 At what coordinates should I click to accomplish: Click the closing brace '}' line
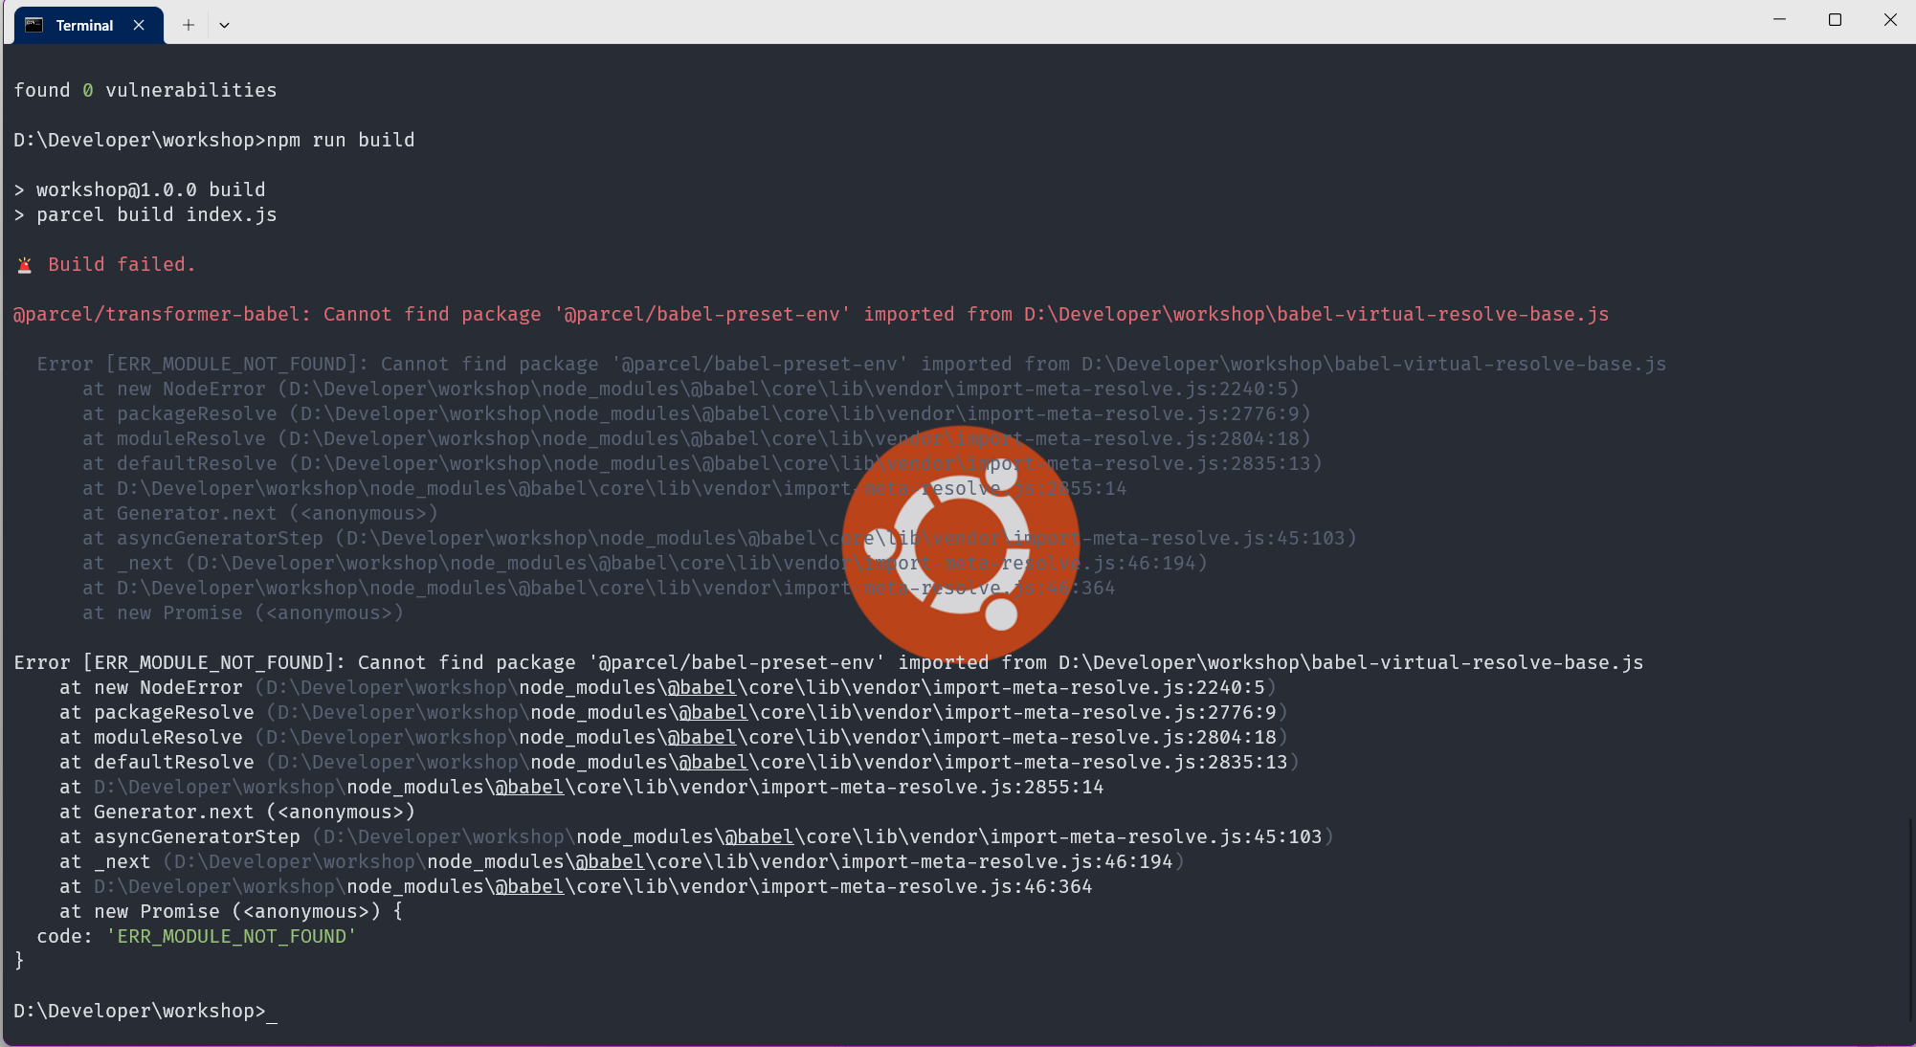pos(19,961)
